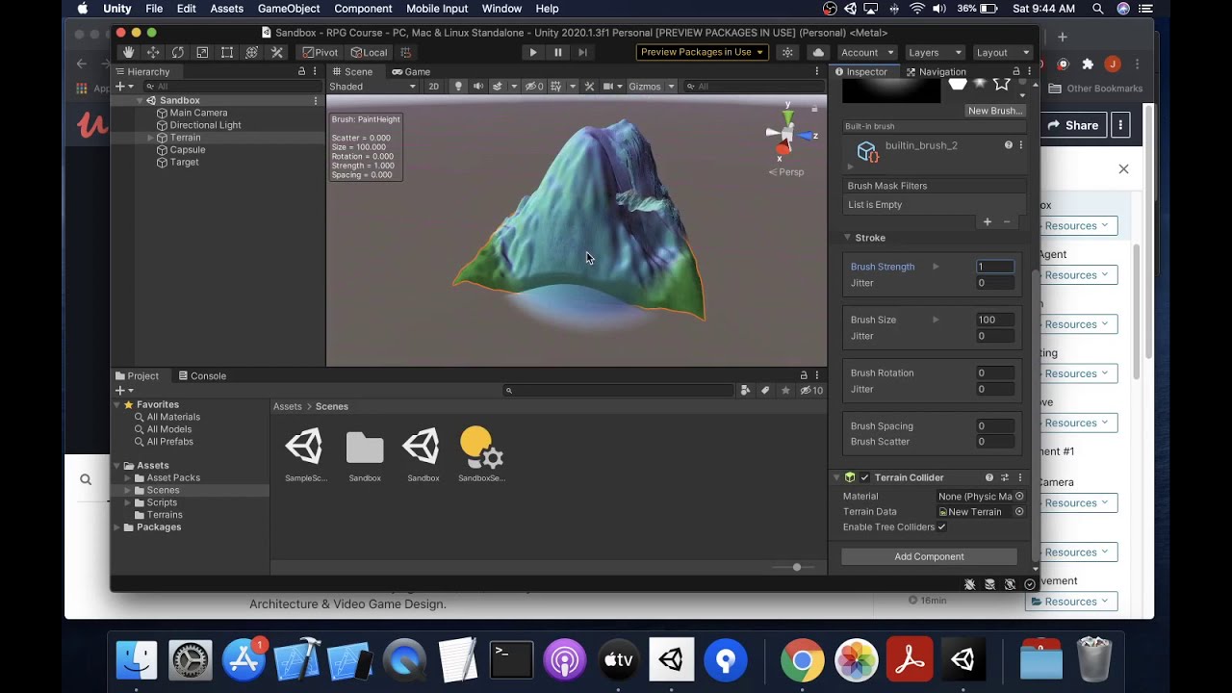Click the New Brush button
Viewport: 1232px width, 693px height.
coord(995,111)
